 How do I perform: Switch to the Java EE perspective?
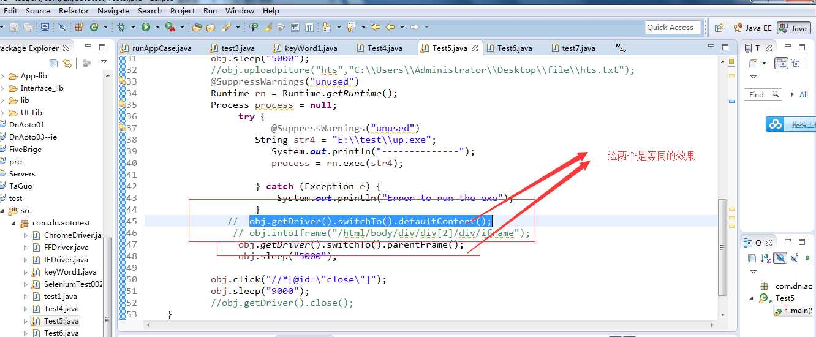coord(752,28)
